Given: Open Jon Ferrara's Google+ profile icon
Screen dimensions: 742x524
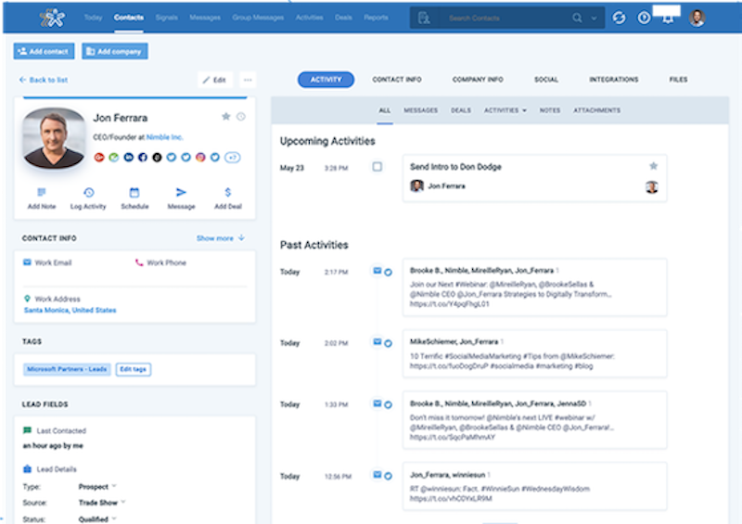Looking at the screenshot, I should [x=99, y=157].
